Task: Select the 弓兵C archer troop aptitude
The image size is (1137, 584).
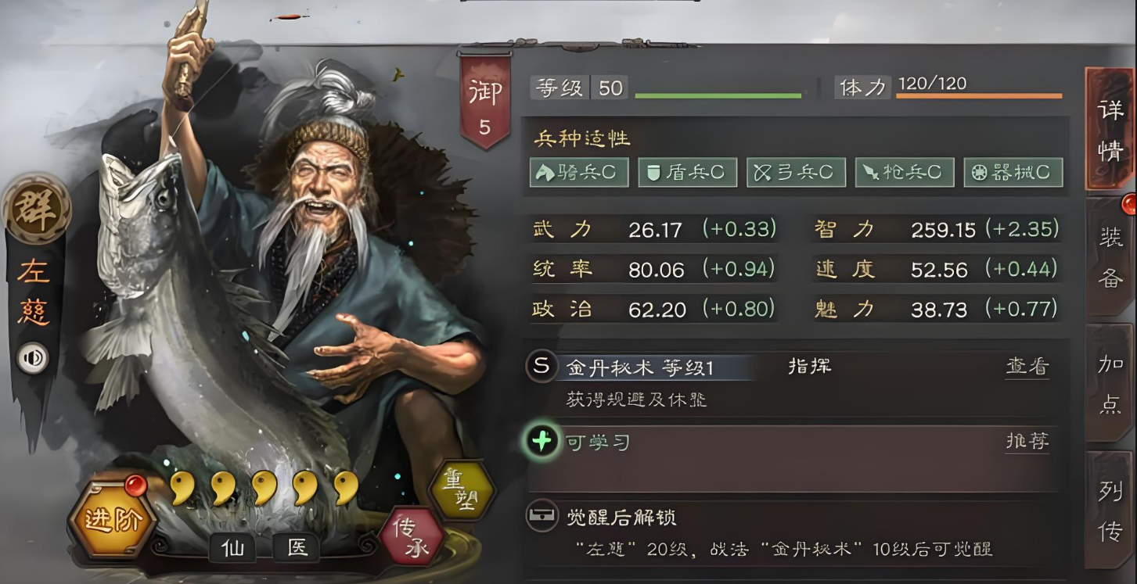Action: [796, 173]
